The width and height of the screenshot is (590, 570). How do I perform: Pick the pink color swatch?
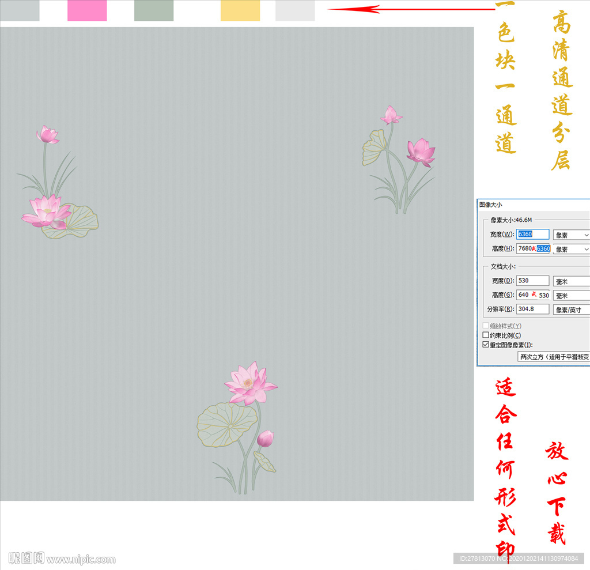point(87,11)
